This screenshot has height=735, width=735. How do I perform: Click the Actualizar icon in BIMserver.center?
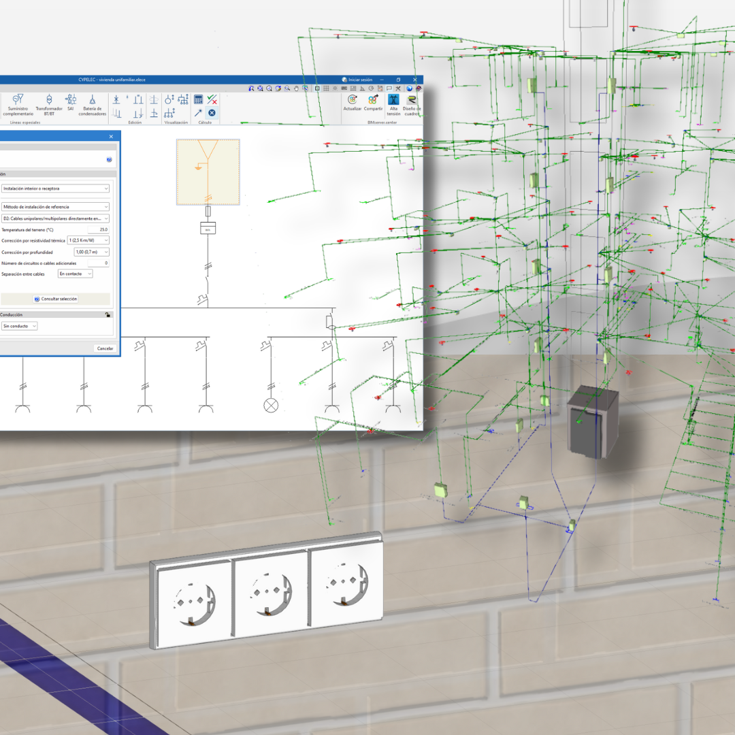click(353, 100)
